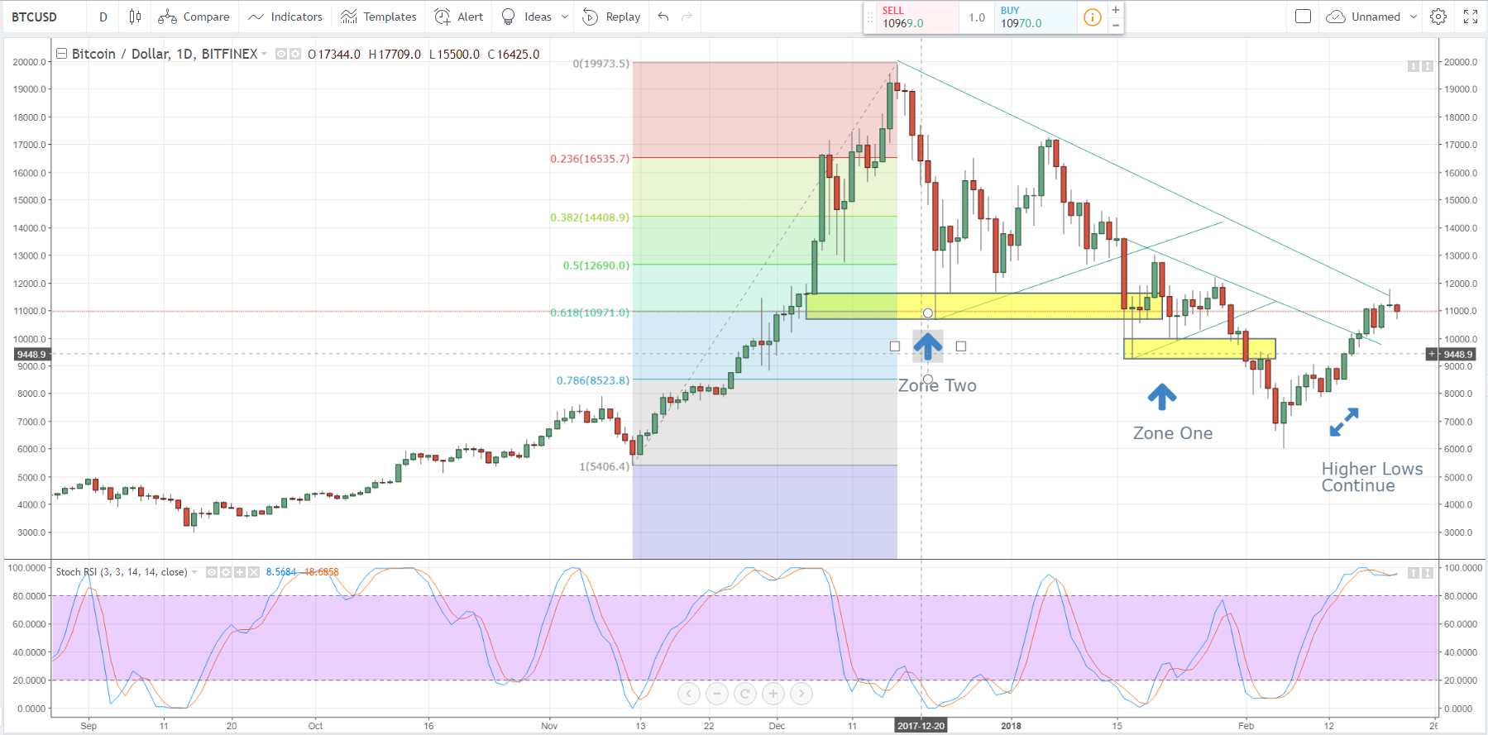Click the 9448.9 price label on right axis
This screenshot has width=1488, height=735.
tap(1459, 354)
